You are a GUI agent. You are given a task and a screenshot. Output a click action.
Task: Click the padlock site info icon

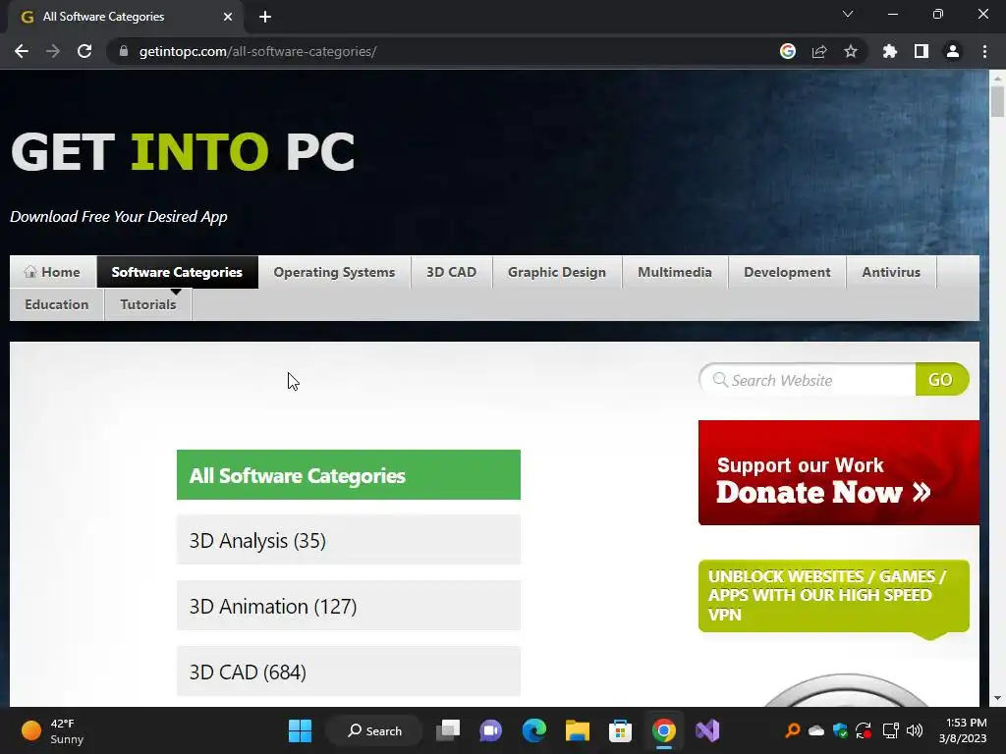tap(124, 51)
